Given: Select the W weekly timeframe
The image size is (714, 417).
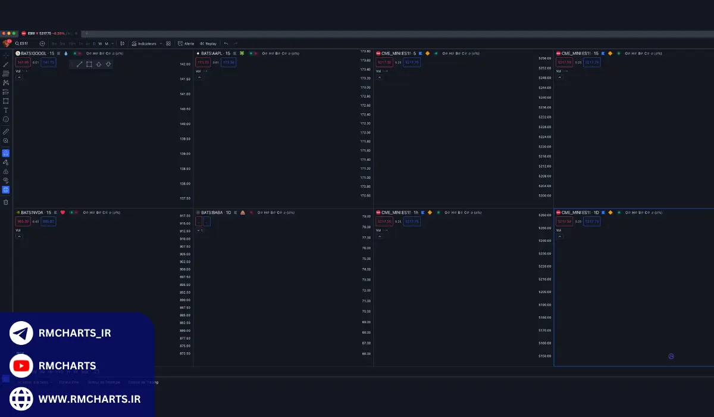Looking at the screenshot, I should pos(100,43).
